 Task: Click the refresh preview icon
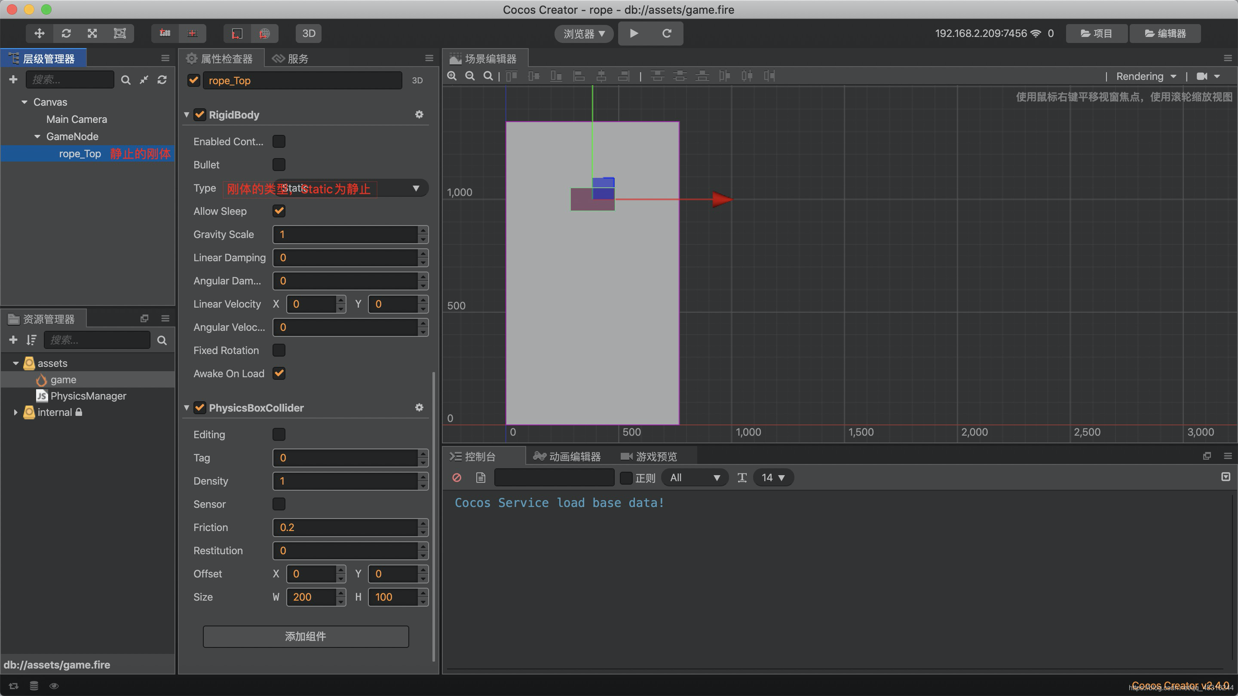pyautogui.click(x=667, y=33)
